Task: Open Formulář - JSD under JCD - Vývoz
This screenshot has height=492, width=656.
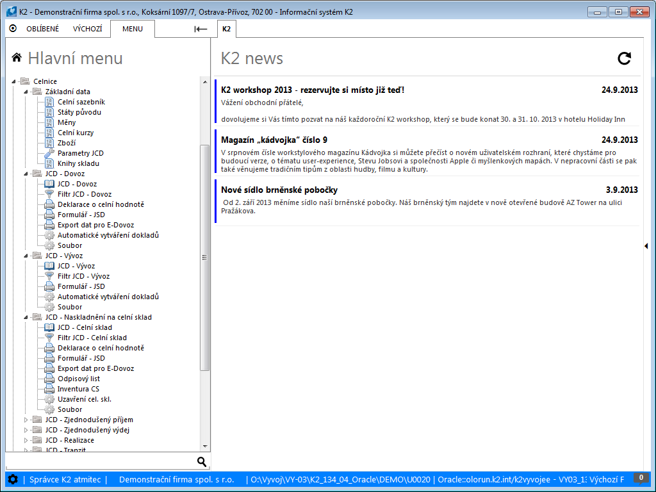Action: pyautogui.click(x=81, y=286)
